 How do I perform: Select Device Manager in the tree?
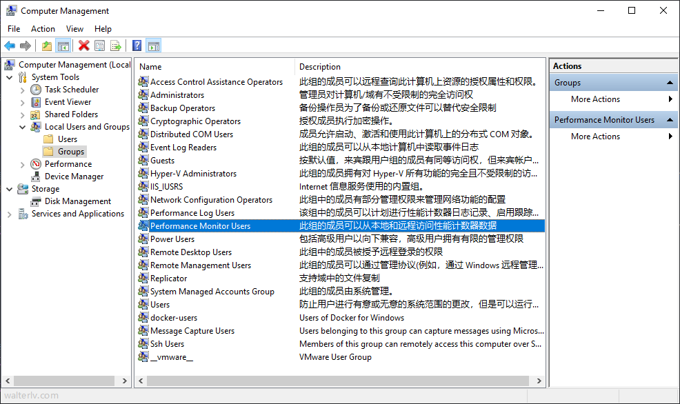[x=74, y=176]
